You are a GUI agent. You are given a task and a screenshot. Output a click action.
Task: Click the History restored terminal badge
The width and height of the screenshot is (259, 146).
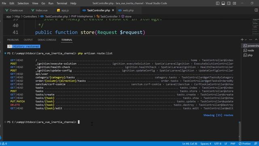point(24,47)
